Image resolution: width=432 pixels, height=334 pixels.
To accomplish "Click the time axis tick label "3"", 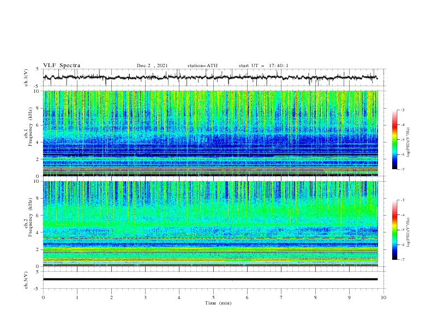I will click(145, 297).
